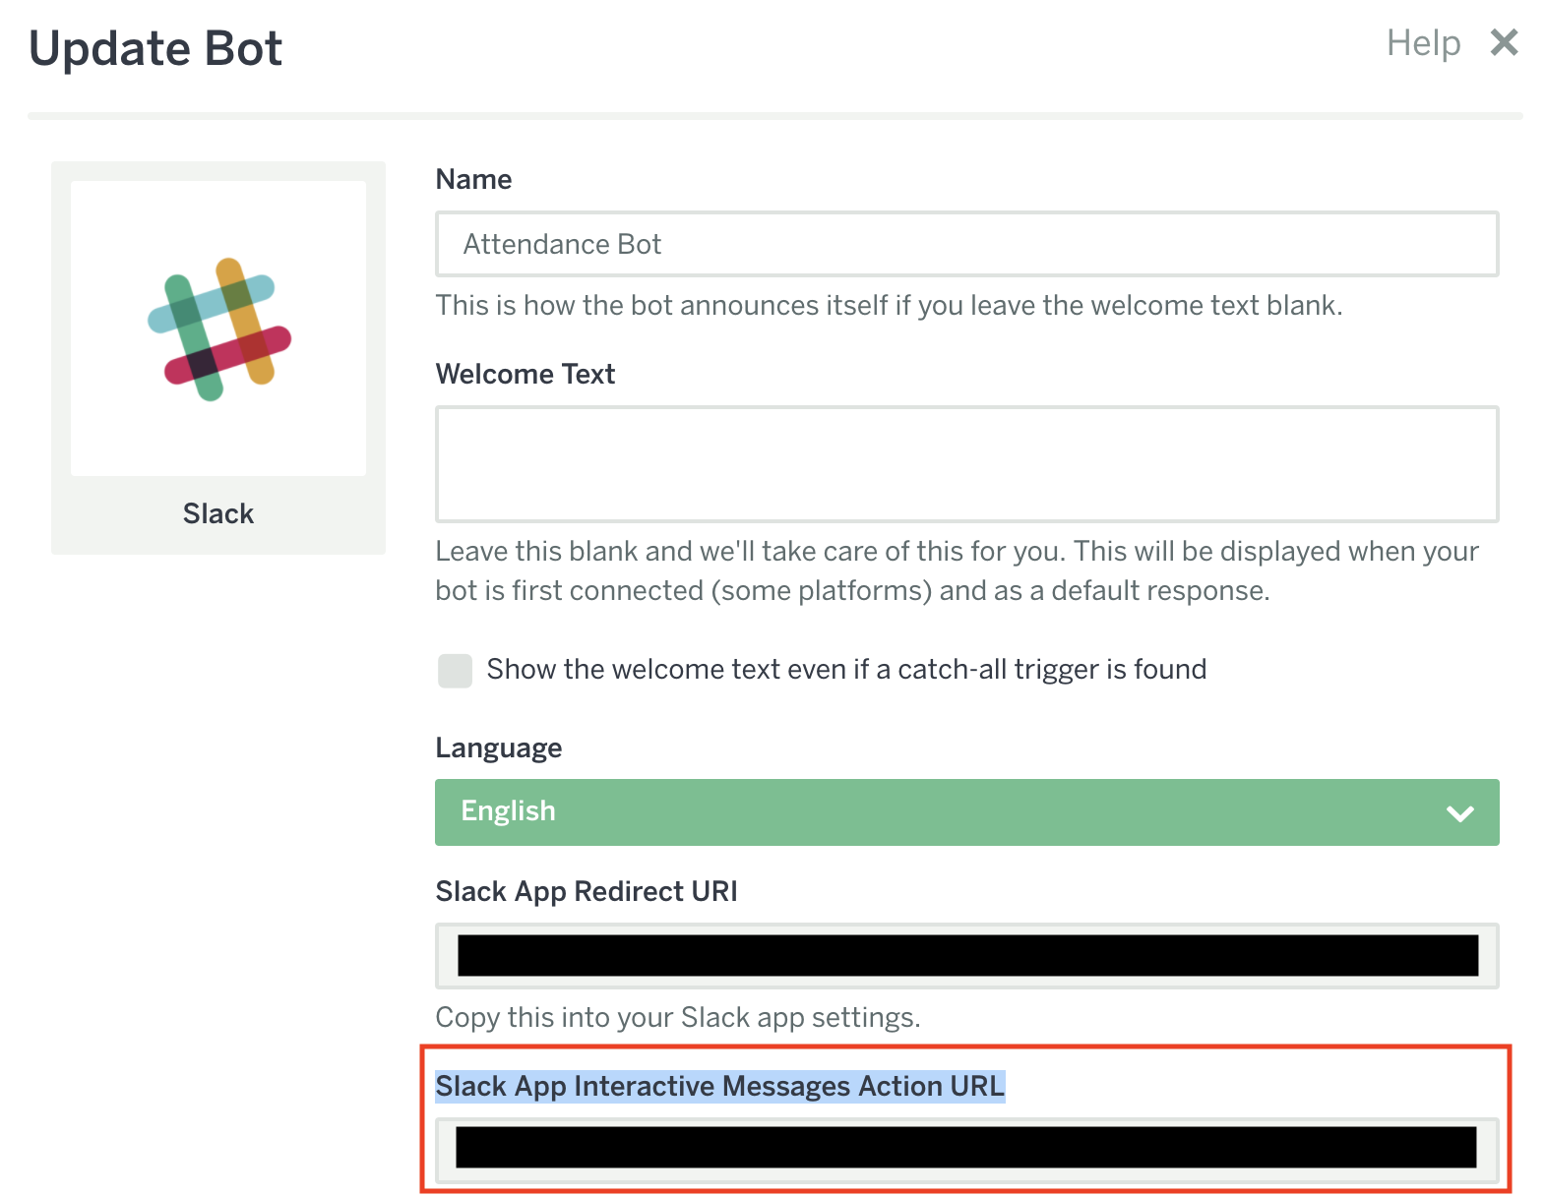This screenshot has width=1545, height=1196.
Task: Enable showing welcome text with catch-all trigger
Action: click(x=455, y=670)
